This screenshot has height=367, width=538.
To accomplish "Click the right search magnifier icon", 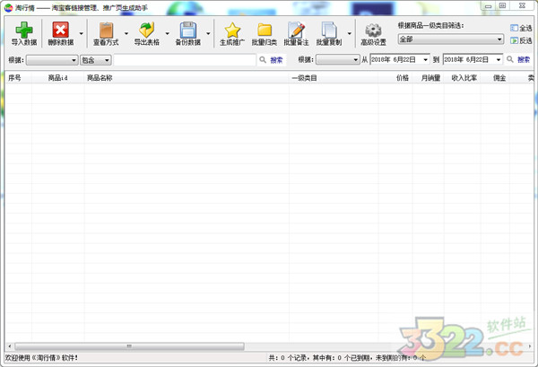I will (x=510, y=59).
